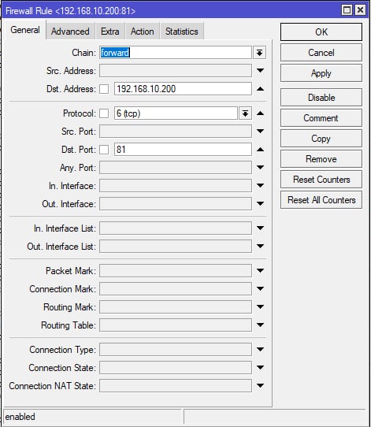Viewport: 371px width, 427px height.
Task: Click the Apply button
Action: tap(321, 73)
